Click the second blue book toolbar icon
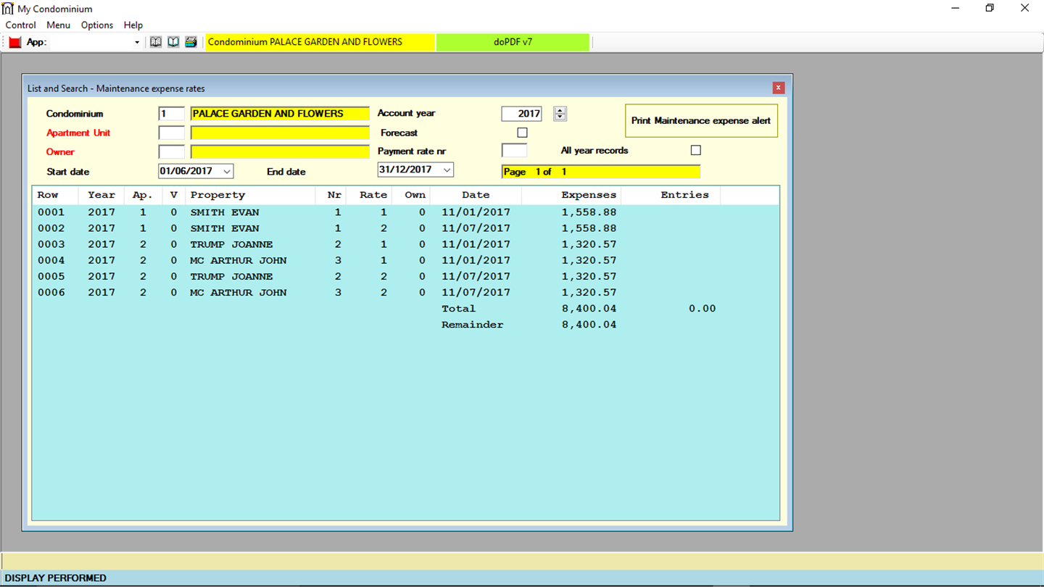The width and height of the screenshot is (1044, 587). 173,42
